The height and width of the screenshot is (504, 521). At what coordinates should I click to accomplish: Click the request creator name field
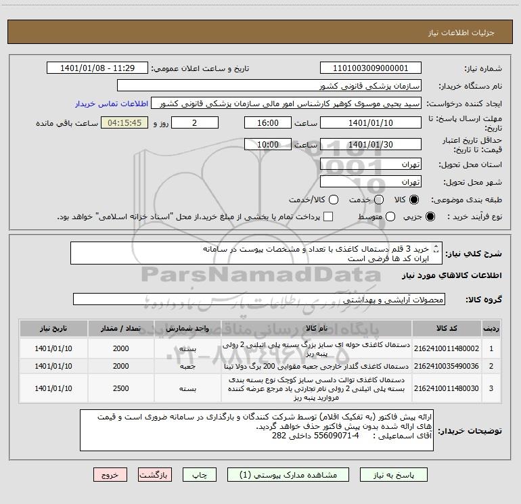(x=286, y=104)
